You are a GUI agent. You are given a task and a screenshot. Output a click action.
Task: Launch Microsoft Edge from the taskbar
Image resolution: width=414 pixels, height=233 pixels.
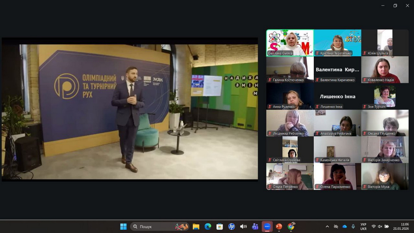[x=208, y=227]
